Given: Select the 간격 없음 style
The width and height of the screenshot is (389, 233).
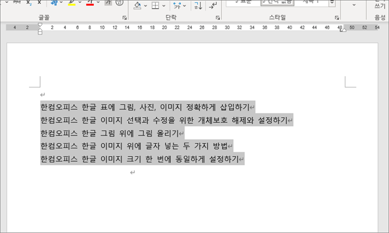Looking at the screenshot, I should [x=277, y=2].
